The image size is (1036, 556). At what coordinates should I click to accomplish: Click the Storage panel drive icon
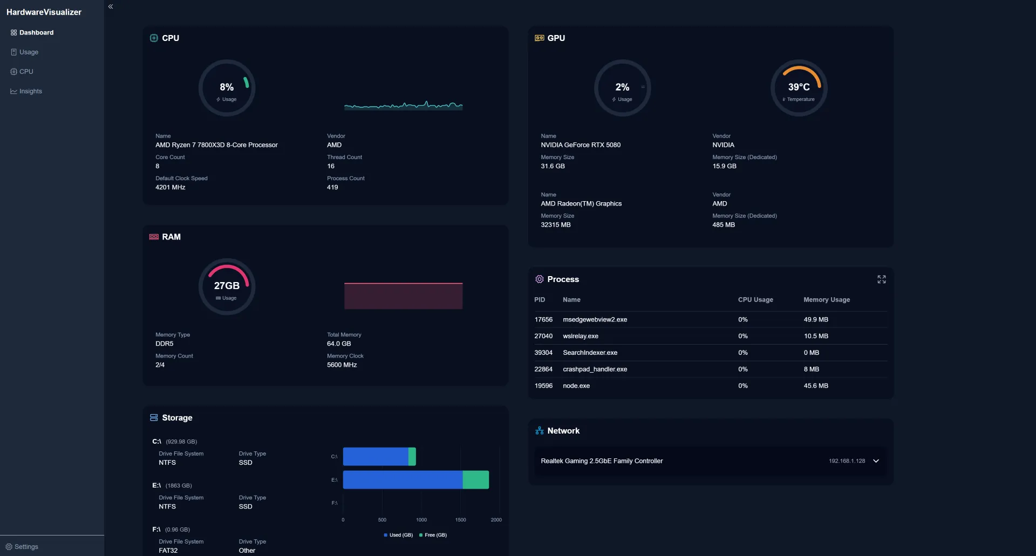point(154,417)
